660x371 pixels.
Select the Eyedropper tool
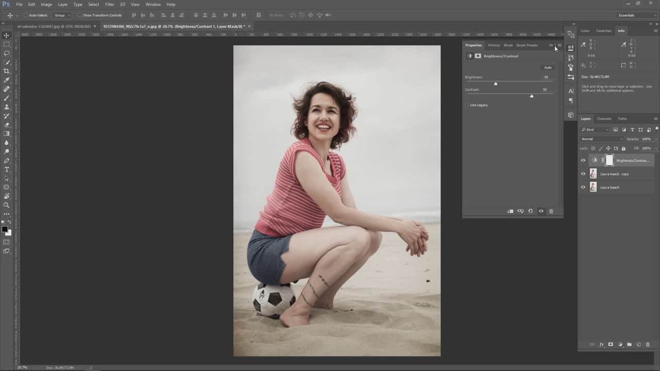click(x=7, y=80)
